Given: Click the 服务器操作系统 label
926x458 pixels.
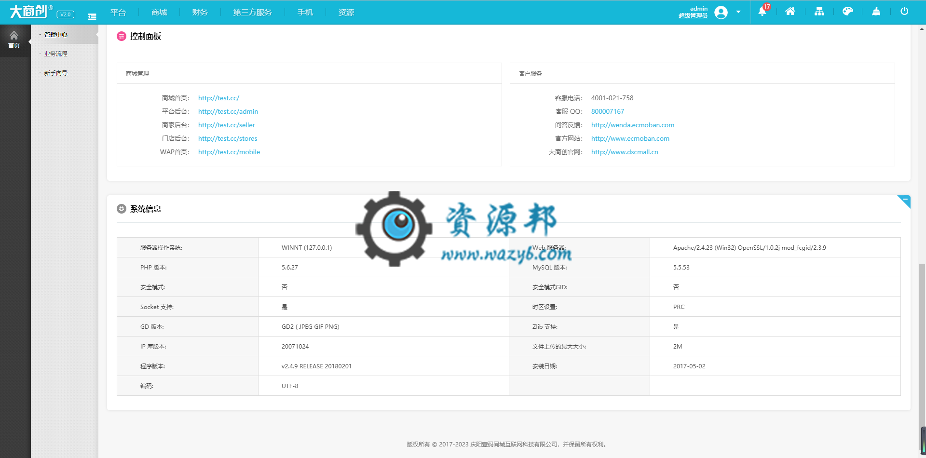Looking at the screenshot, I should click(161, 248).
